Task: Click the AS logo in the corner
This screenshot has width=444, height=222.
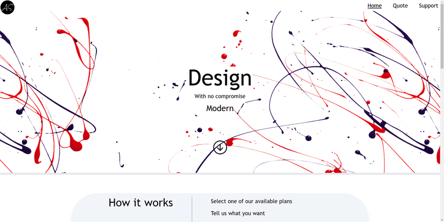Action: pyautogui.click(x=7, y=7)
